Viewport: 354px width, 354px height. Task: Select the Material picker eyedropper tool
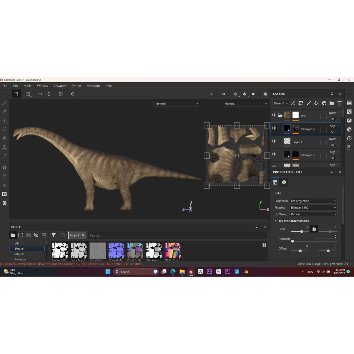coord(4,156)
